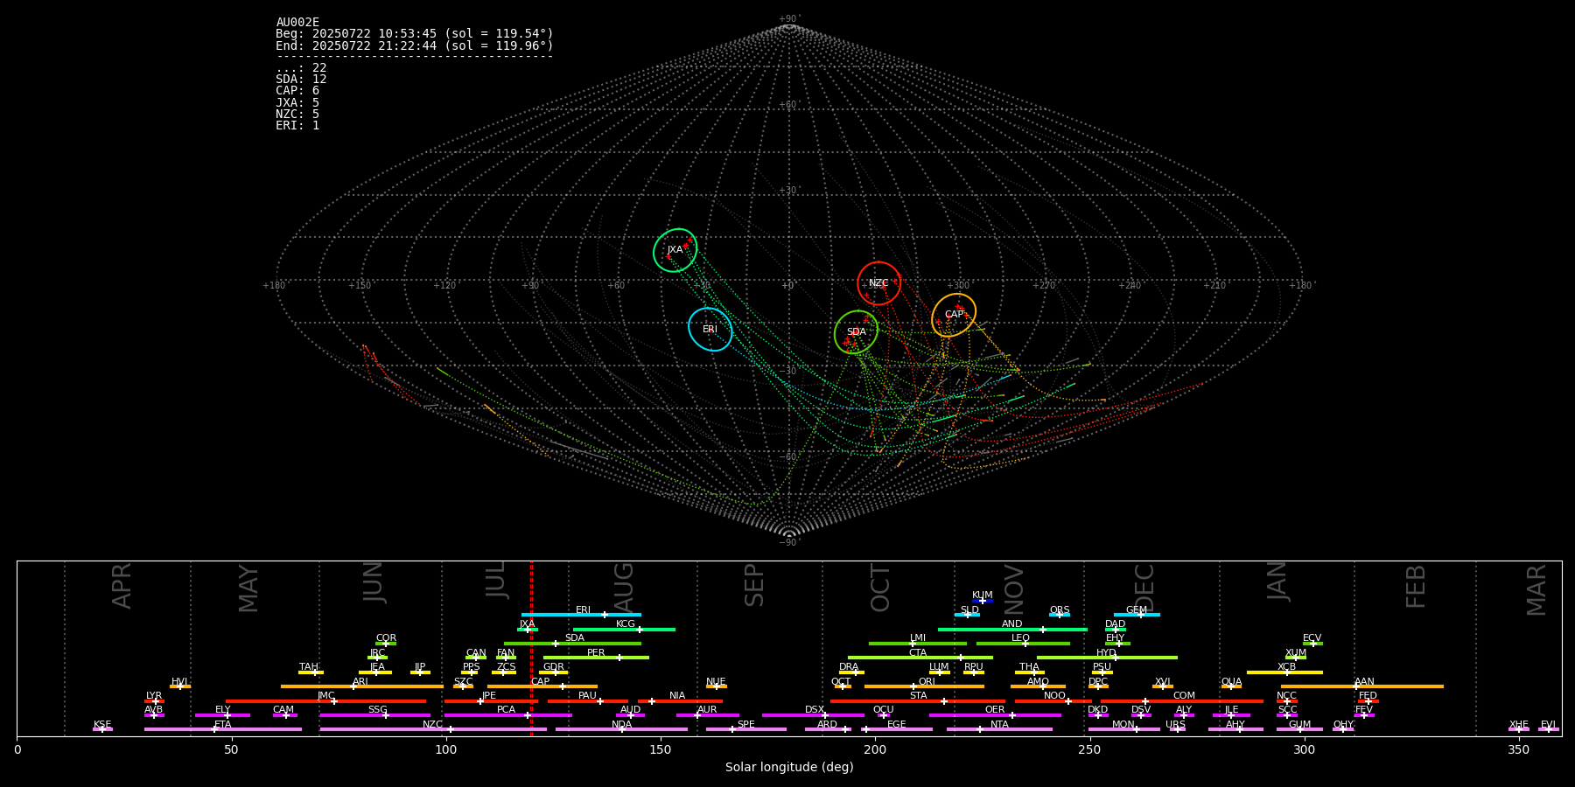
Task: Click the DSX shower bar in timeline
Action: pos(813,715)
